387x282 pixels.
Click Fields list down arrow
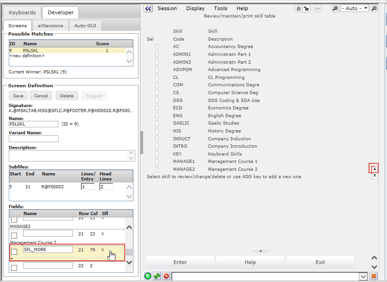[x=129, y=262]
